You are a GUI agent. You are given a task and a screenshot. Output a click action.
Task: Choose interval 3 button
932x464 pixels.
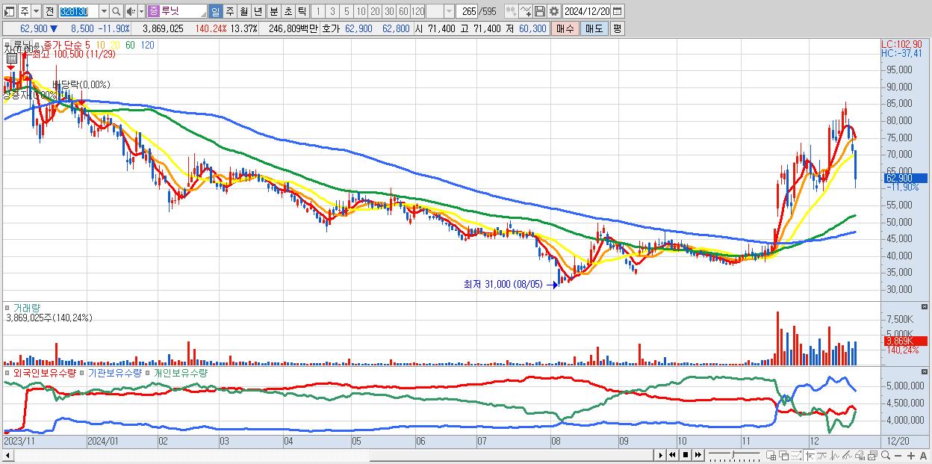pyautogui.click(x=332, y=12)
